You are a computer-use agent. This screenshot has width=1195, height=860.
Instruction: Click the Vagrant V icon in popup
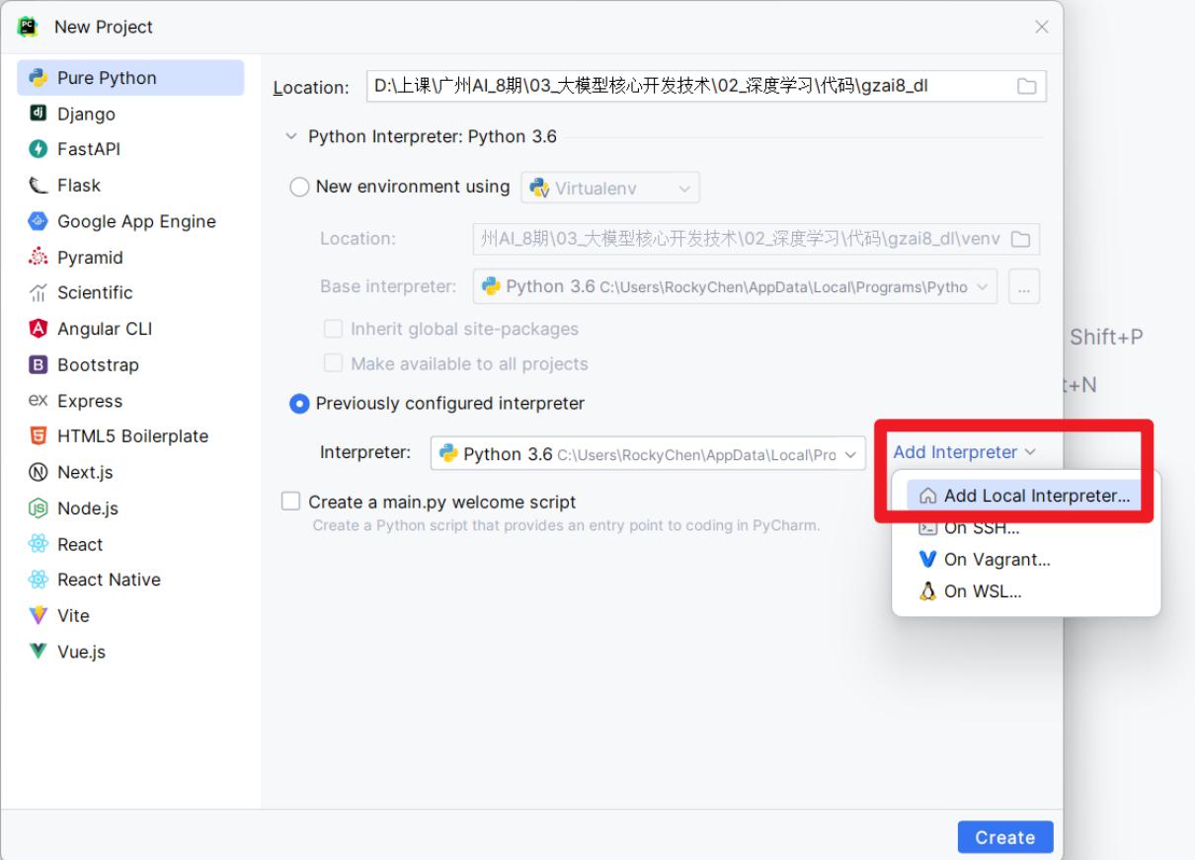coord(927,560)
